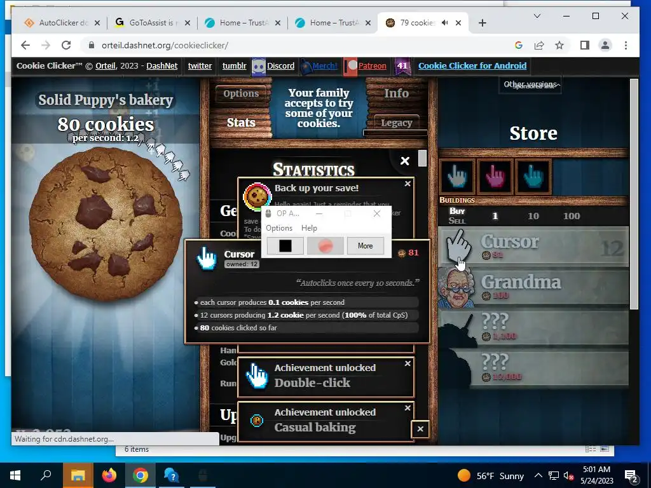The image size is (651, 488).
Task: Switch store mode to Sell
Action: click(456, 220)
